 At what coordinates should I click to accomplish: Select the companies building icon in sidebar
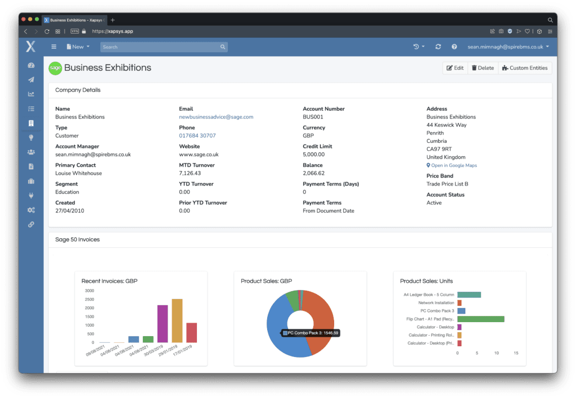[x=31, y=123]
